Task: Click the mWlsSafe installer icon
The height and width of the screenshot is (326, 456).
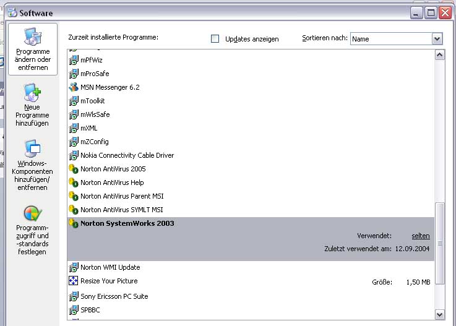Action: point(74,114)
